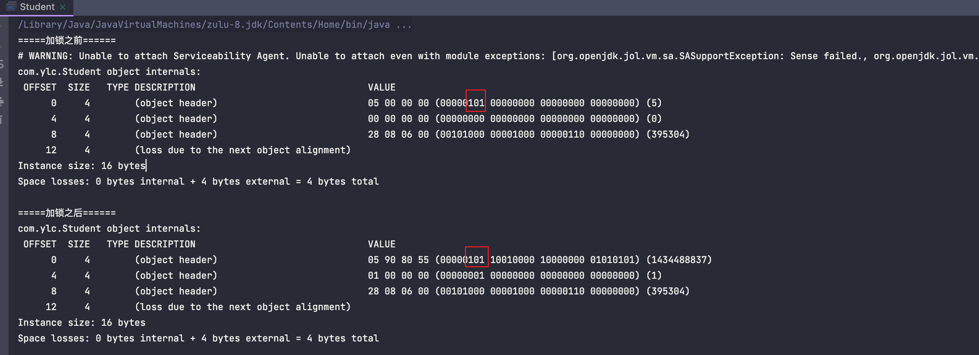
Task: Click 'Instance size: 16 bytes' under 加锁之前
Action: [82, 166]
